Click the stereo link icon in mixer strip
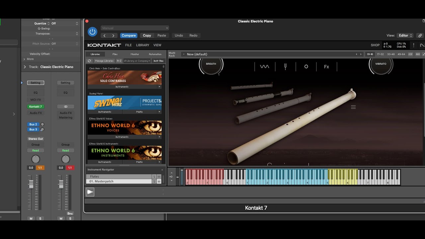 click(x=65, y=107)
